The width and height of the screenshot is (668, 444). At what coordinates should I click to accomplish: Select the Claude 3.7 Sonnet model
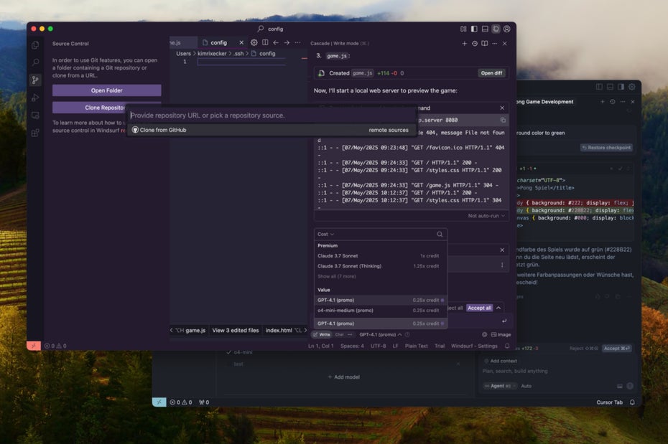point(381,255)
